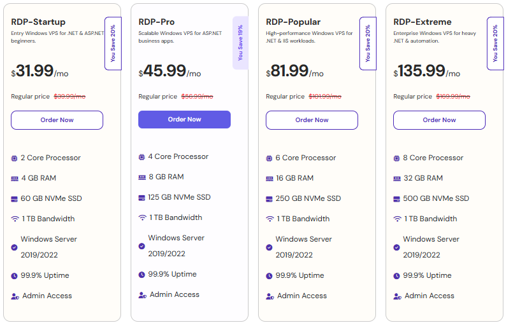
Task: Click the RAM icon next to 16 GB RAM
Action: (269, 178)
